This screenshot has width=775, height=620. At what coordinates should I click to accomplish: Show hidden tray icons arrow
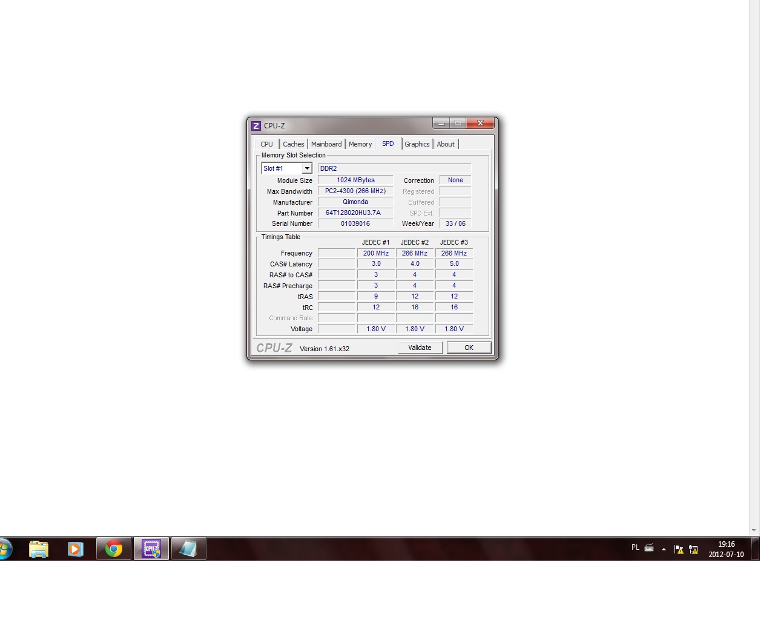coord(664,549)
